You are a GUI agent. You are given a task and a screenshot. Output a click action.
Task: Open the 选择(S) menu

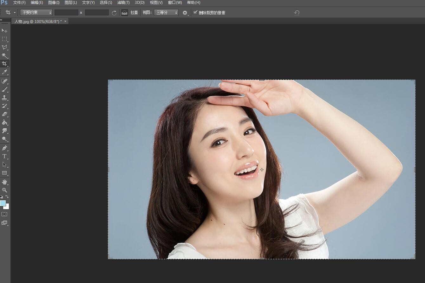pyautogui.click(x=106, y=3)
